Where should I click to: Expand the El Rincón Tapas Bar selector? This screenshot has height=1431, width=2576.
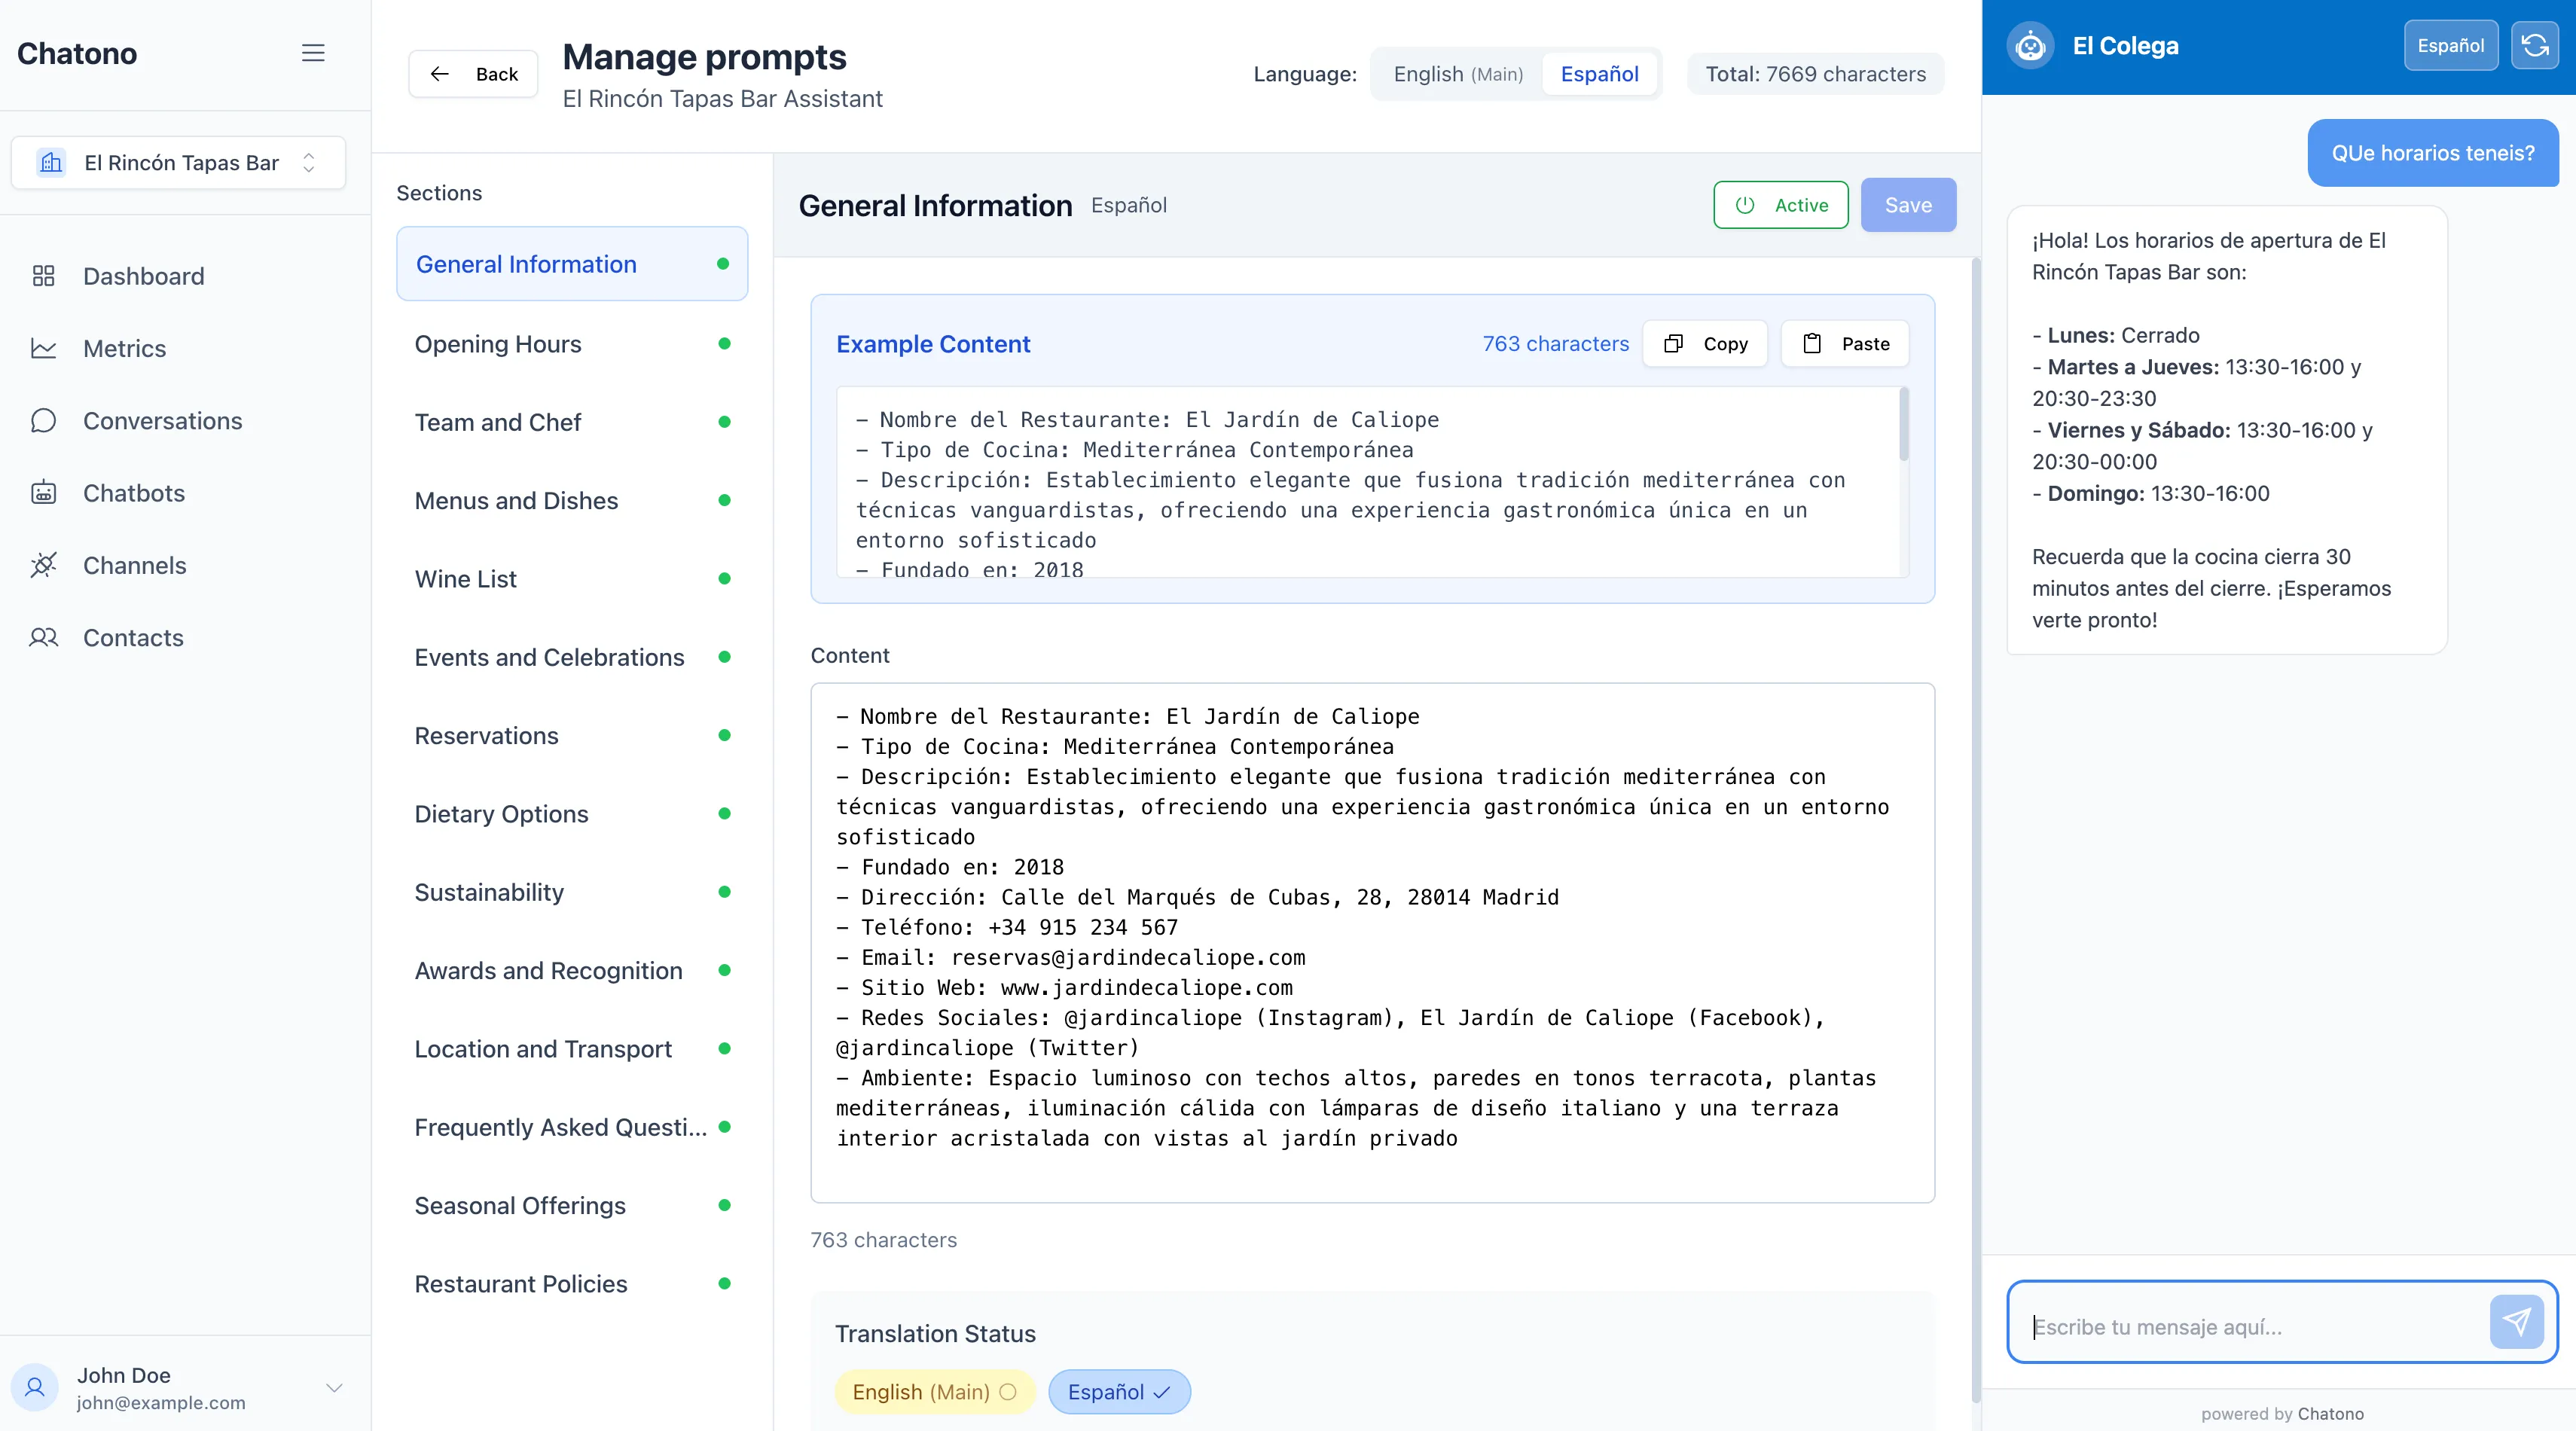(x=178, y=163)
